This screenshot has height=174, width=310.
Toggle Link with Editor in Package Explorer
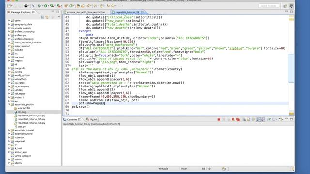click(47, 17)
